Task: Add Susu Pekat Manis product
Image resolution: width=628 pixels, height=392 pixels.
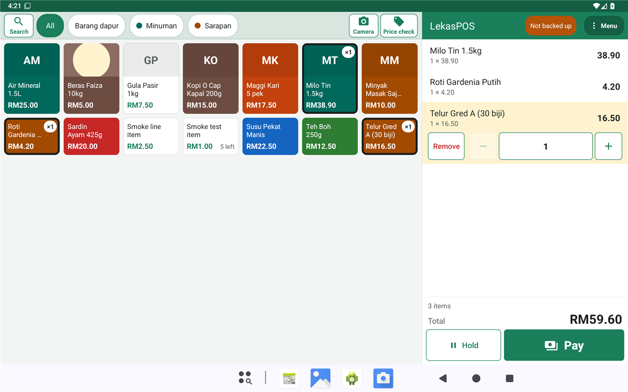Action: (270, 136)
